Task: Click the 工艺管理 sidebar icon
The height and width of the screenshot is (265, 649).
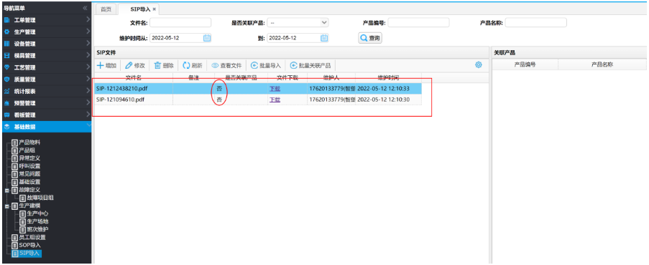Action: (x=6, y=67)
